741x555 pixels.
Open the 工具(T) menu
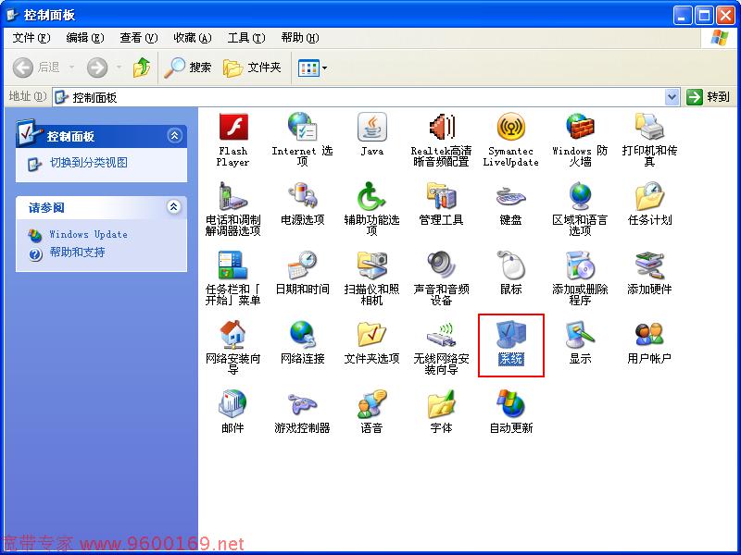click(246, 38)
